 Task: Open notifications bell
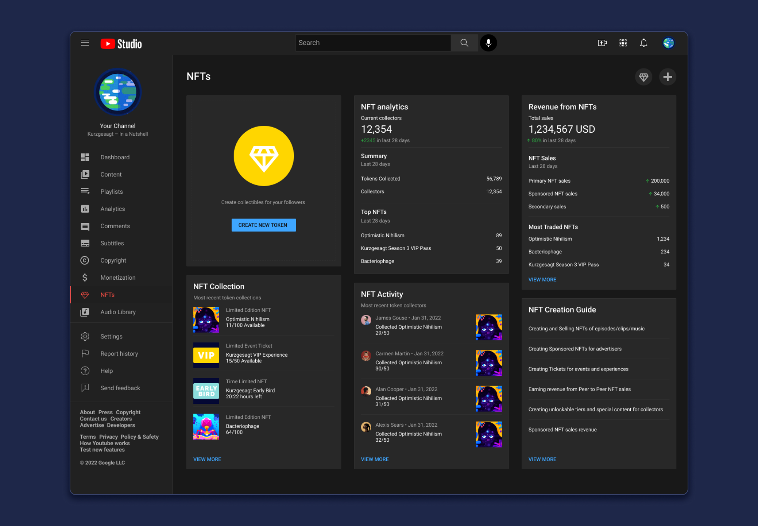644,43
